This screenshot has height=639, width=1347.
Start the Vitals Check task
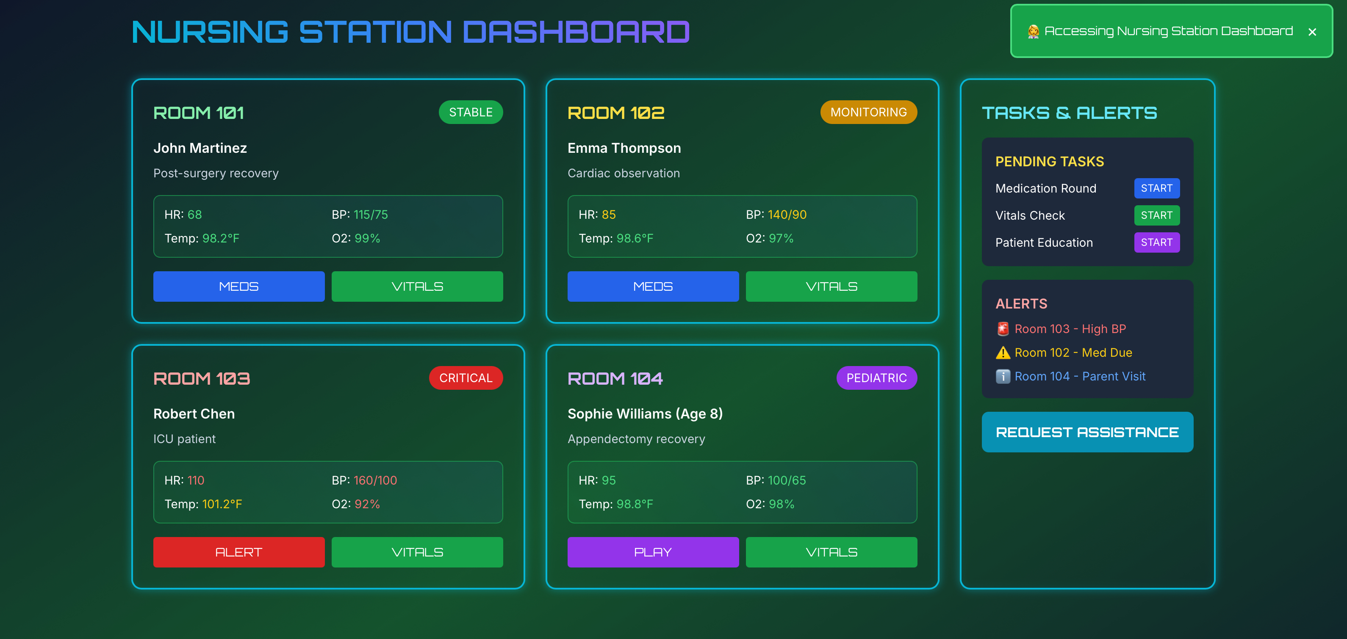[x=1156, y=215]
